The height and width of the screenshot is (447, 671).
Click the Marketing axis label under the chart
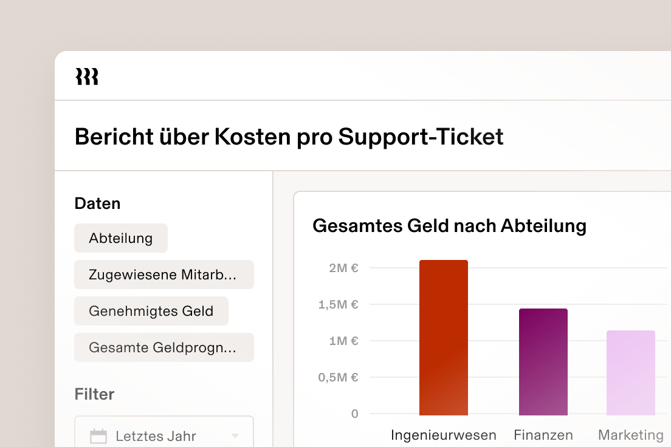click(x=630, y=435)
